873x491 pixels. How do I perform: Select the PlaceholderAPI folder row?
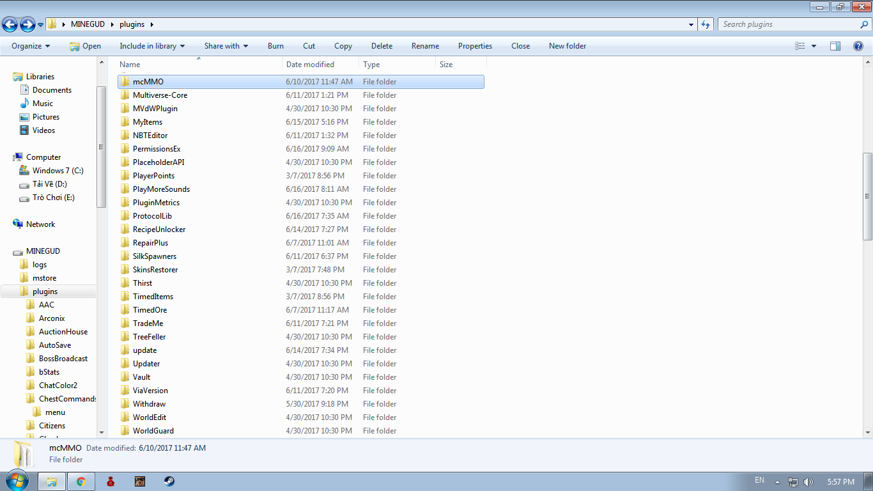coord(300,162)
